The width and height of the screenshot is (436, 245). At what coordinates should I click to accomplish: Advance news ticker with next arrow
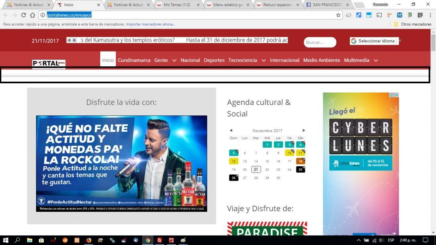tap(74, 40)
